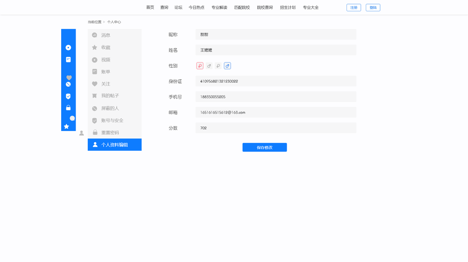The height and width of the screenshot is (262, 468).
Task: Click the white document icon on blue strip
Action: (68, 60)
